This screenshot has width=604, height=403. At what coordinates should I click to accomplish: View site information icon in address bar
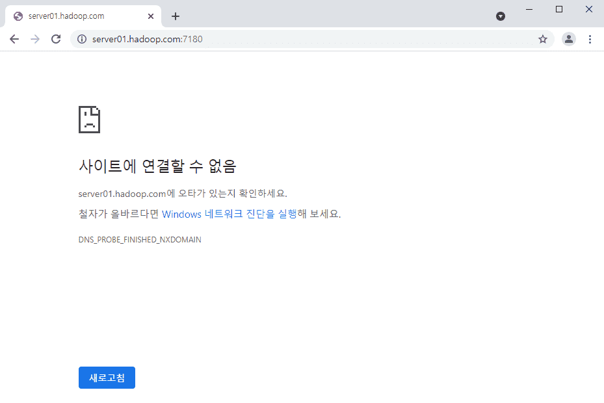(82, 39)
